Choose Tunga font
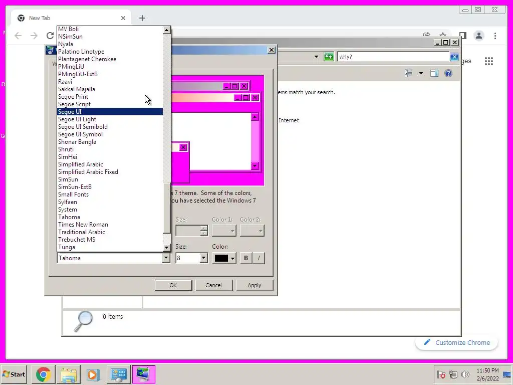This screenshot has width=513, height=385. tap(110, 247)
